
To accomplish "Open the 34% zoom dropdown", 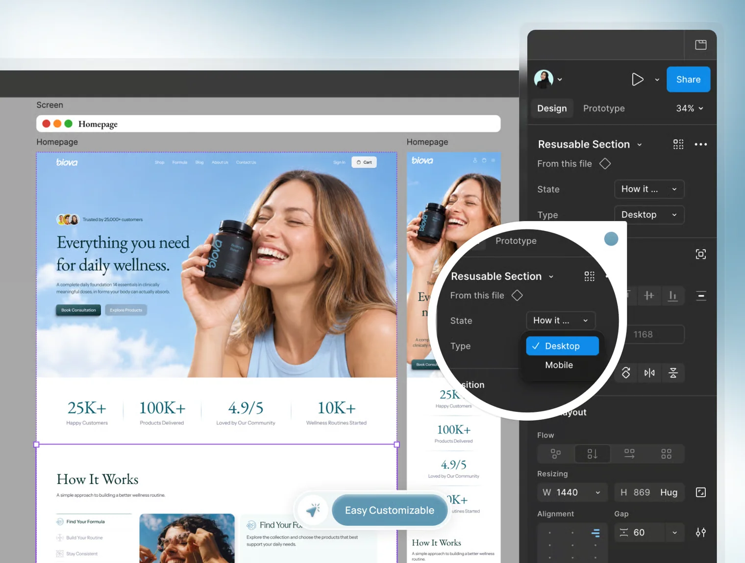I will click(690, 108).
